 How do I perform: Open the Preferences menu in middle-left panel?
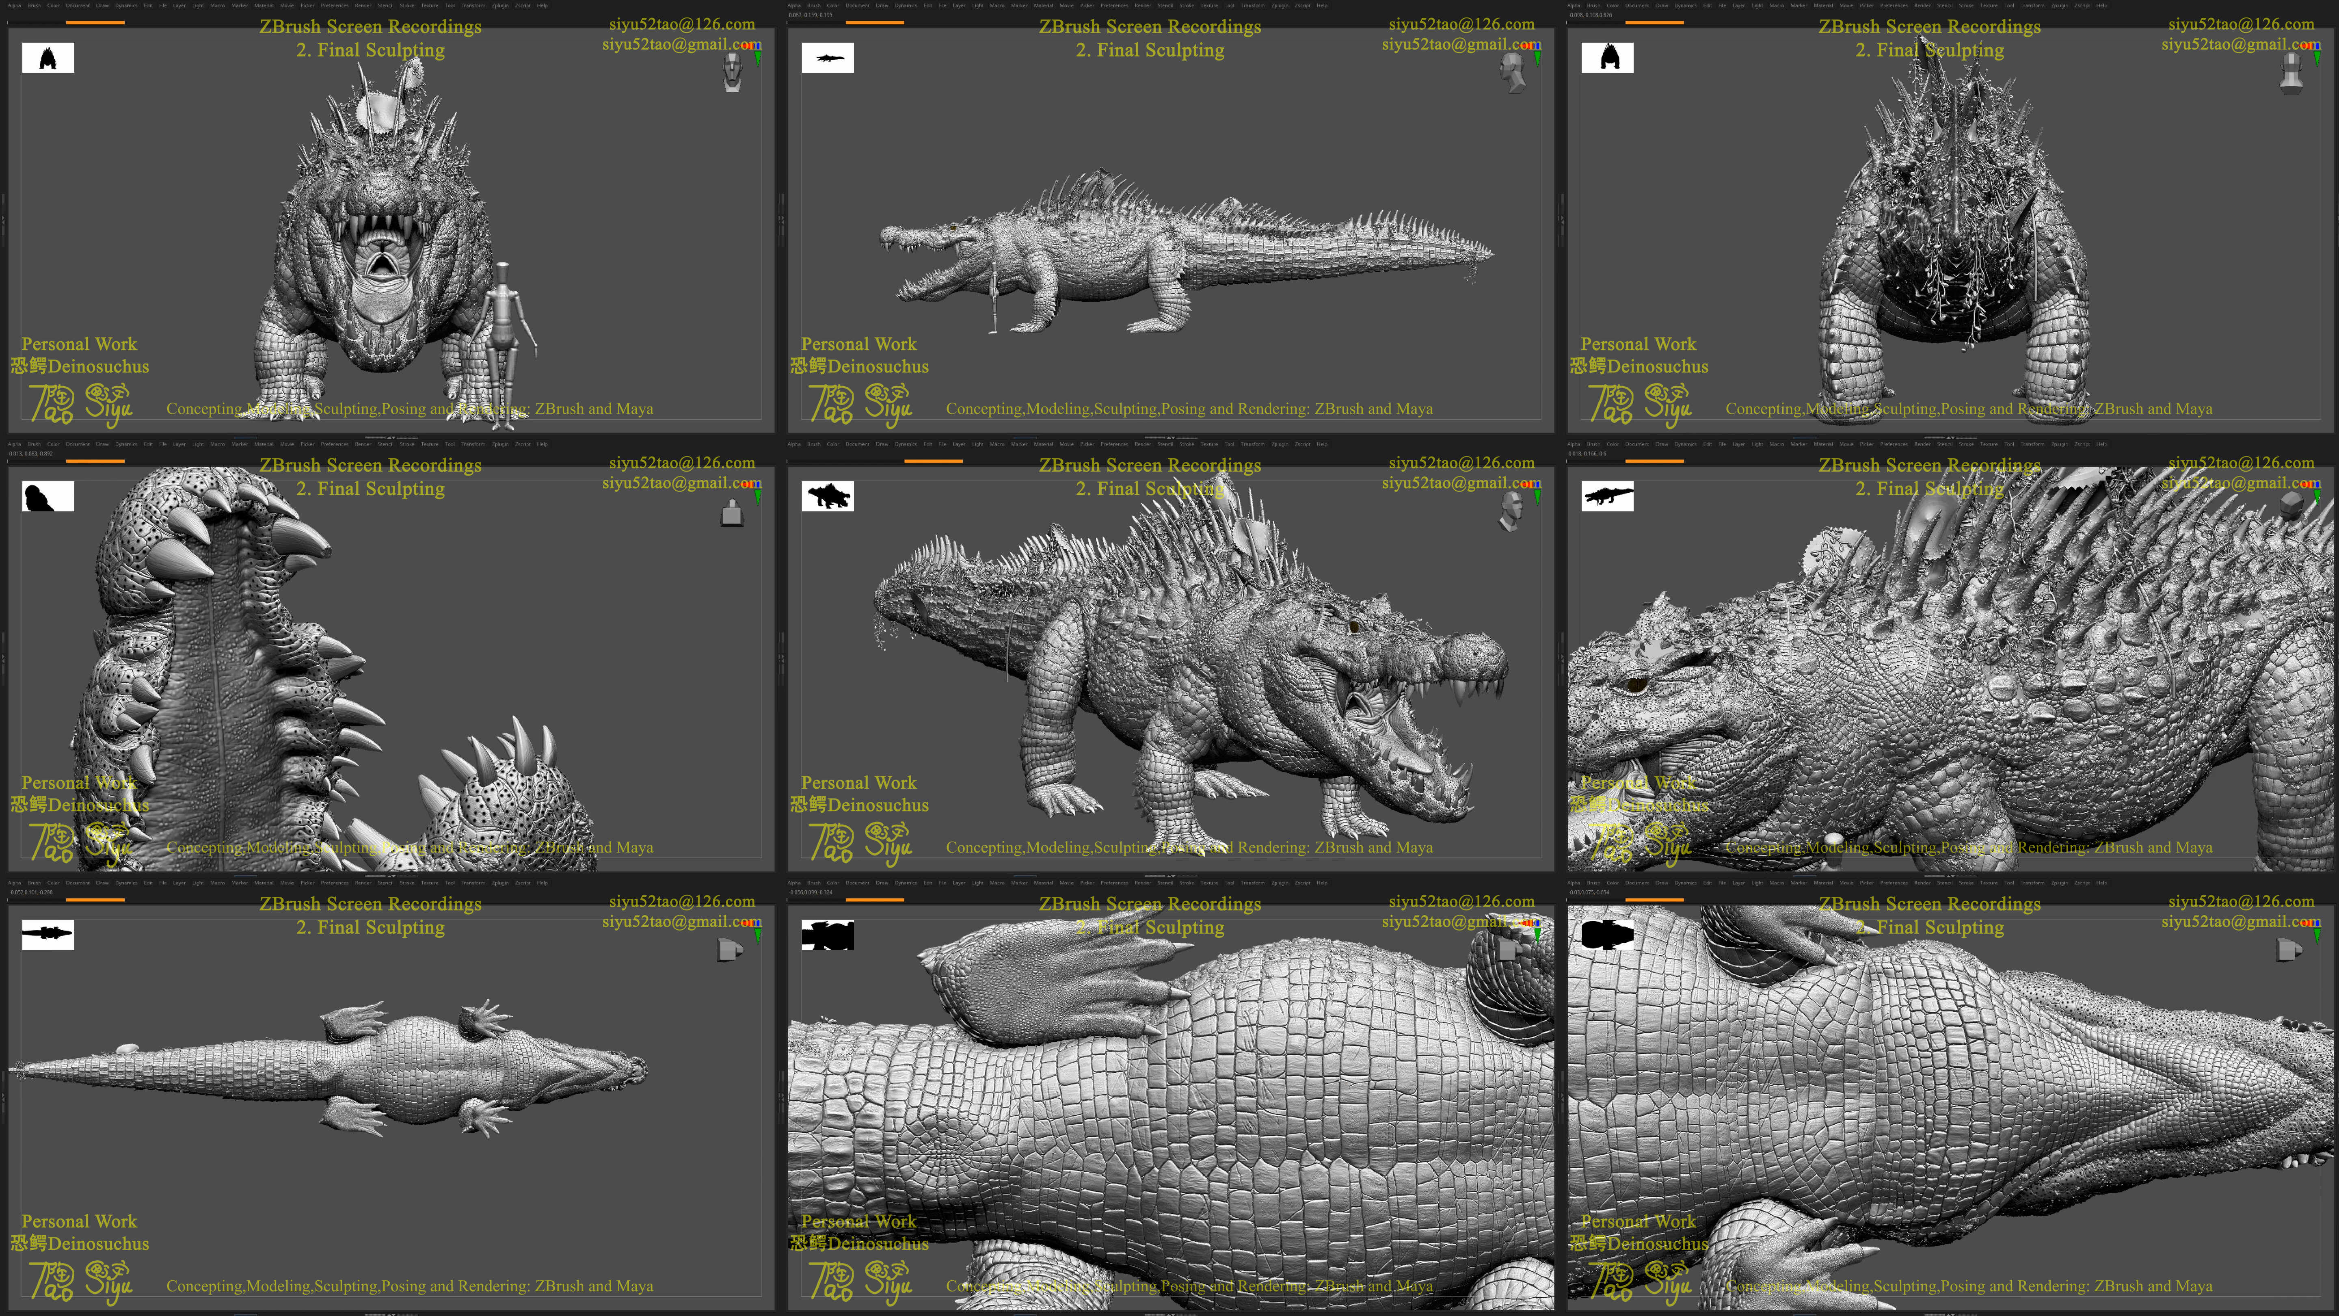335,444
